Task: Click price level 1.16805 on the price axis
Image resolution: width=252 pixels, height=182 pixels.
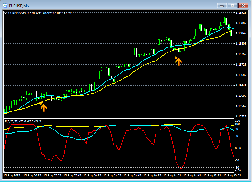Action: coord(241,43)
